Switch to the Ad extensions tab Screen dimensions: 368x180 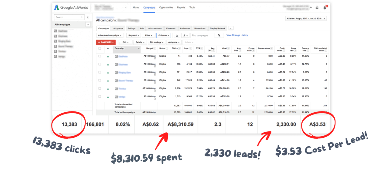(x=155, y=28)
